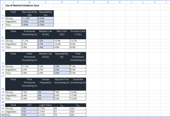This screenshot has width=170, height=117.
Task: Select column K header
Action: point(155,2)
